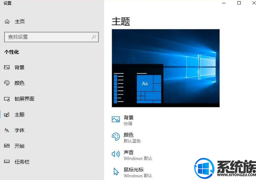Click the theme preview image

click(x=166, y=68)
